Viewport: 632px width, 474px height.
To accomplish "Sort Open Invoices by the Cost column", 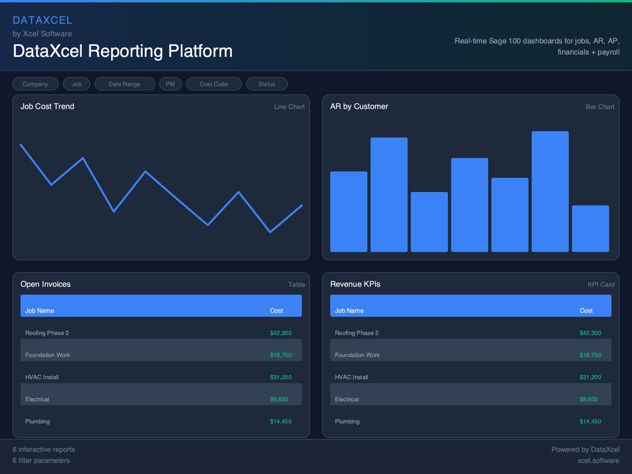I will tap(276, 310).
